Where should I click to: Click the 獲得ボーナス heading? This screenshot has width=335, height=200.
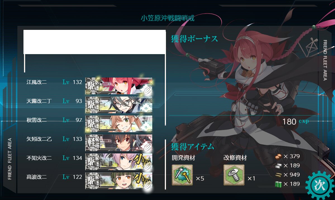194,39
